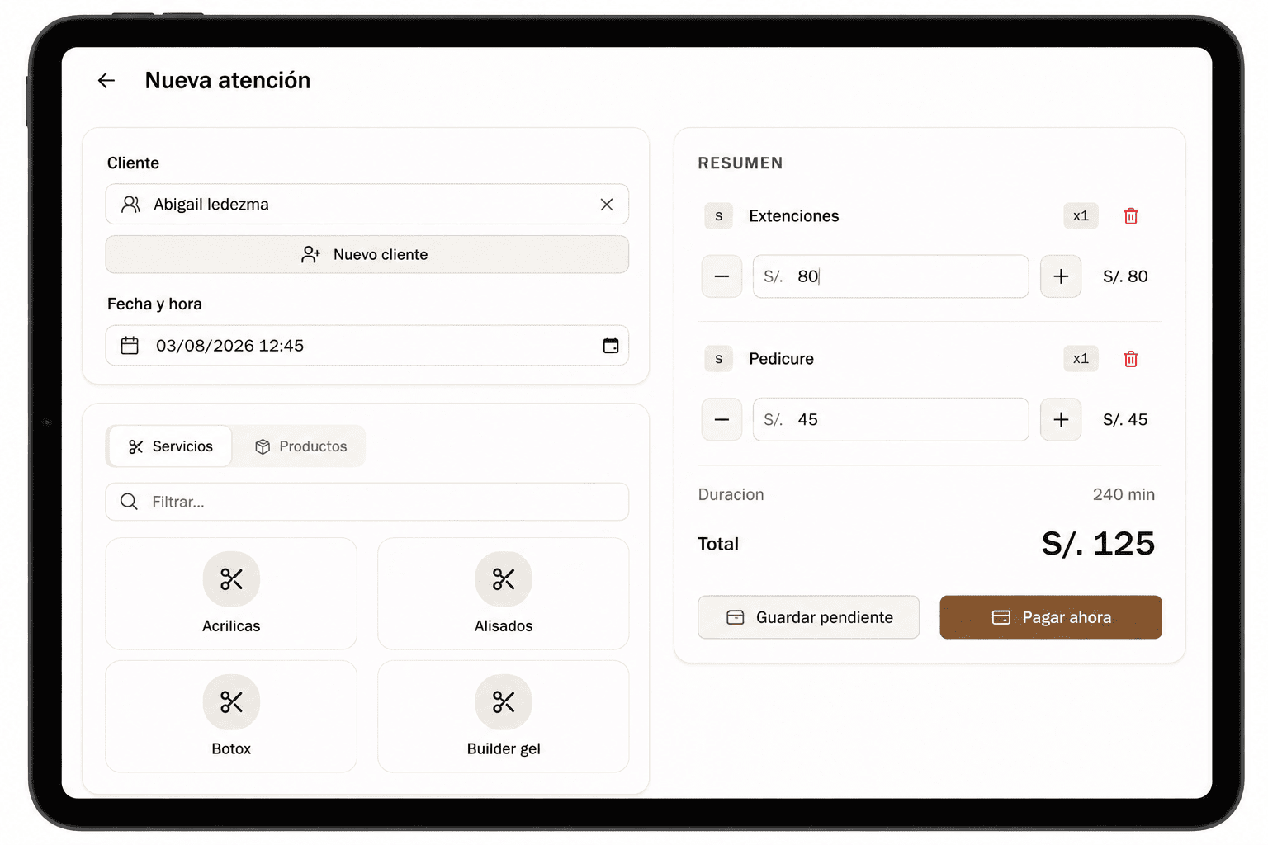Click the date and time input field
The width and height of the screenshot is (1268, 845).
pos(367,346)
